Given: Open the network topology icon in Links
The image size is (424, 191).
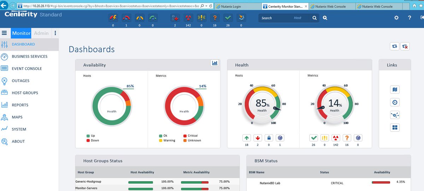Looking at the screenshot, I should [x=395, y=115].
